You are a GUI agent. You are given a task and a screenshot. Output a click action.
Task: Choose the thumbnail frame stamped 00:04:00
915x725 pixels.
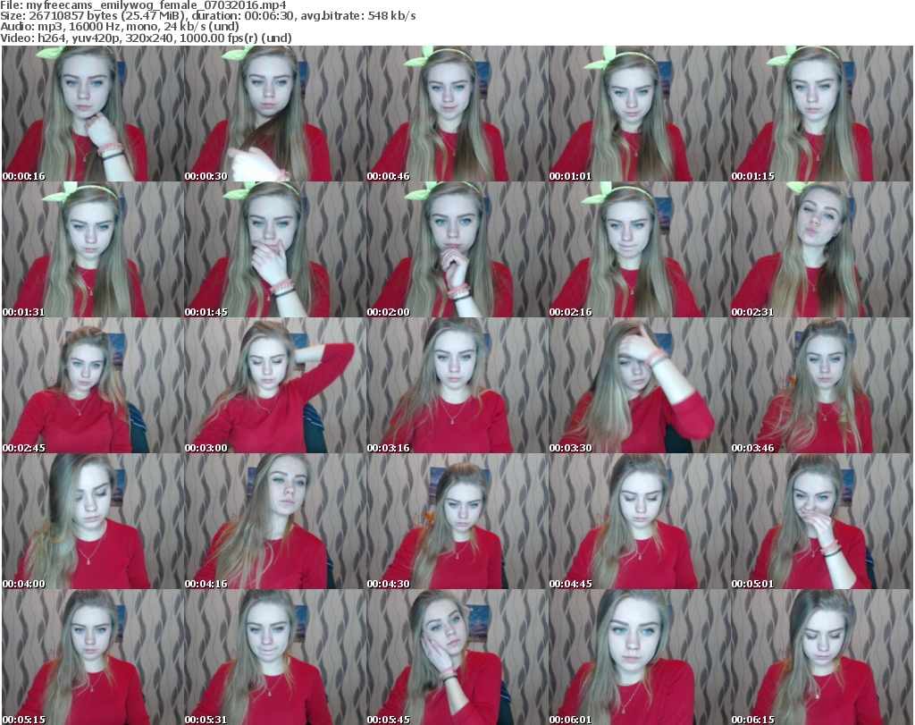(x=93, y=522)
